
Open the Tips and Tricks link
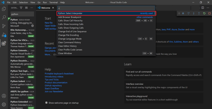tap(52, 80)
